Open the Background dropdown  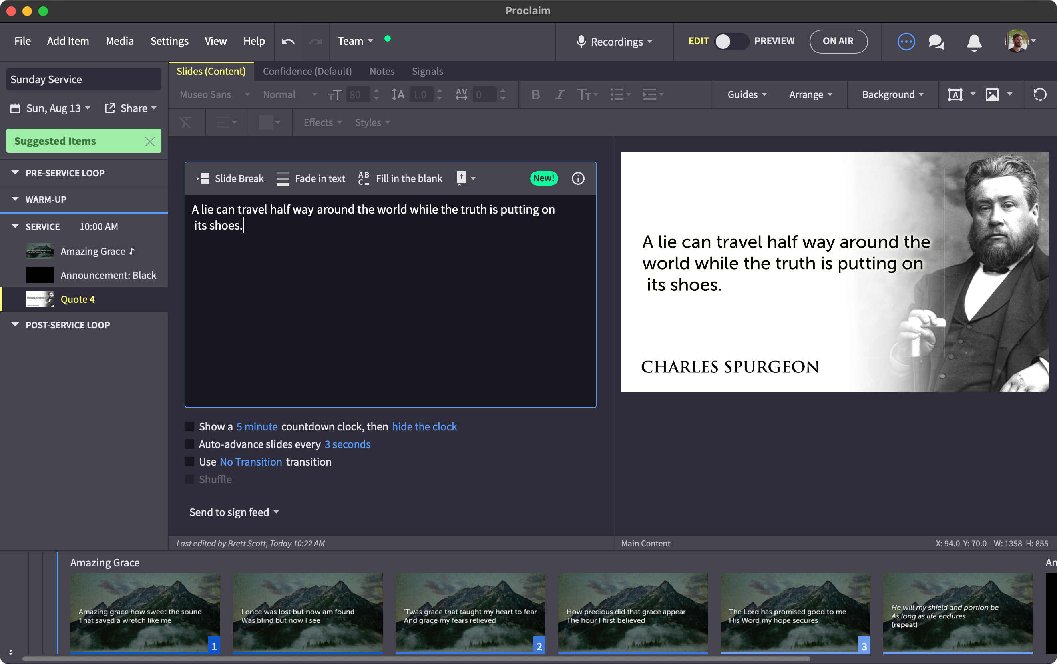[892, 94]
